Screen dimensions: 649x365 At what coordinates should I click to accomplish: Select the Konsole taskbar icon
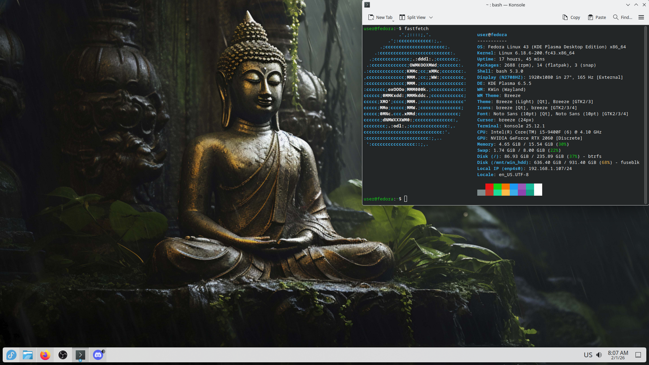[x=80, y=355]
